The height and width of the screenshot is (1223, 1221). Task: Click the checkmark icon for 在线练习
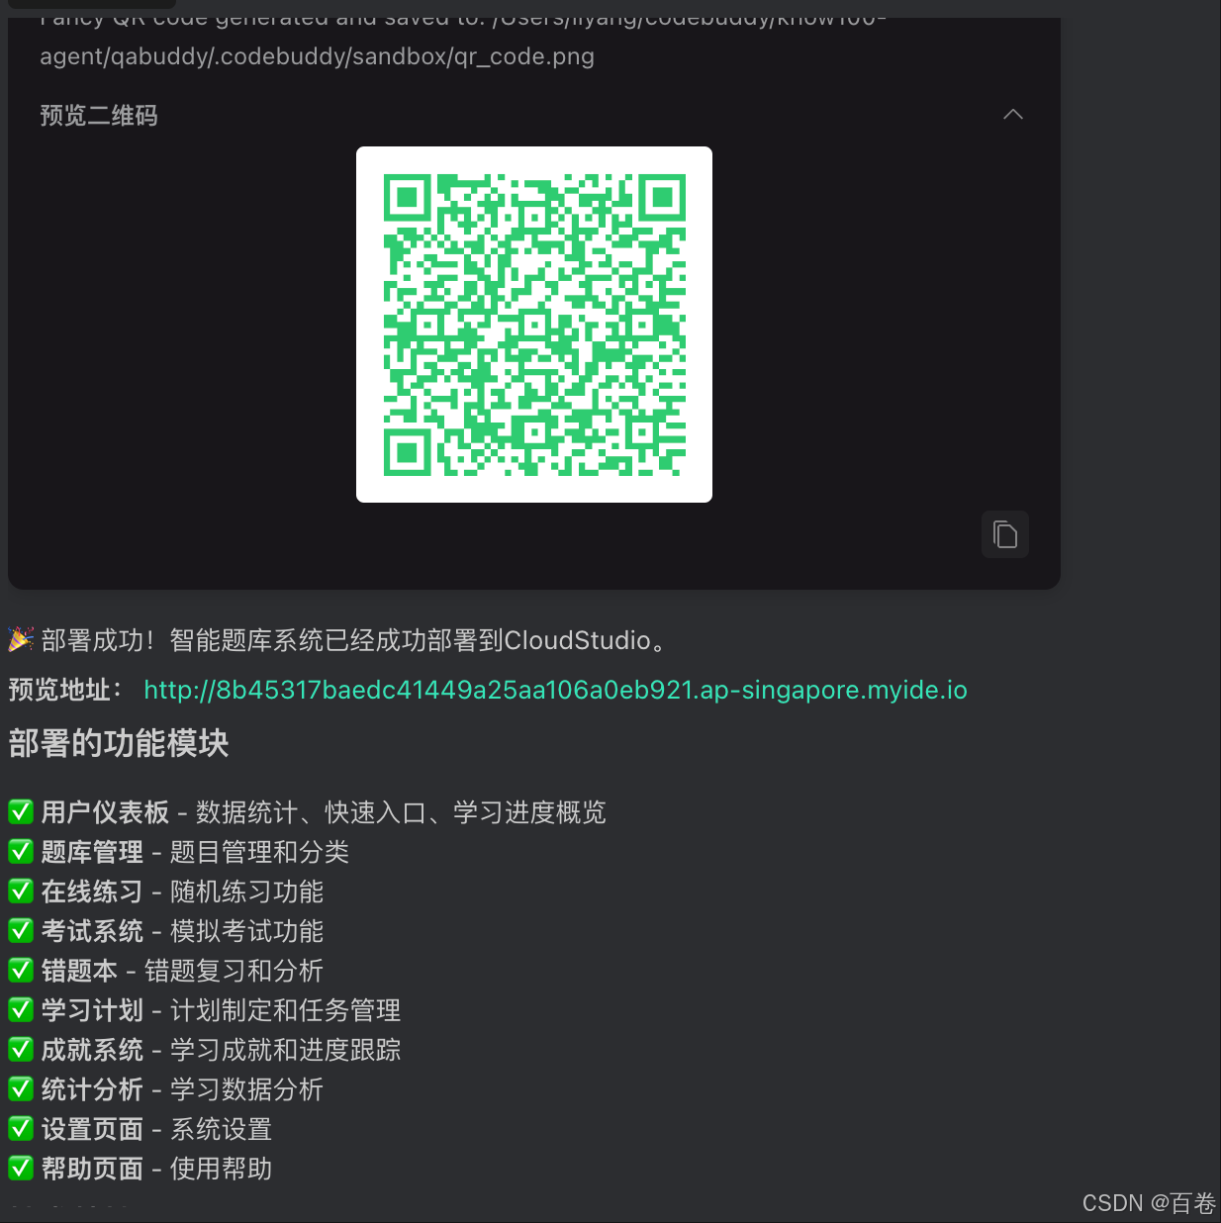pos(21,891)
